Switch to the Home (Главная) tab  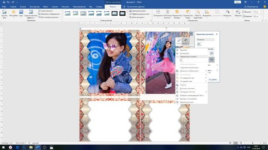[13, 7]
